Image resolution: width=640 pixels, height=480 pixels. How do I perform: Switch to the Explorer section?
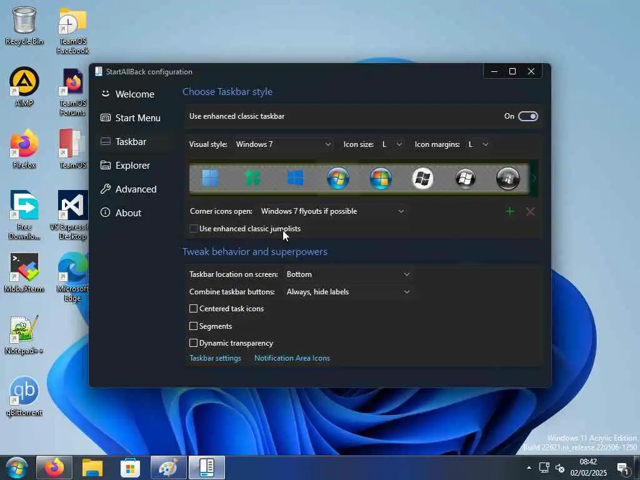coord(135,165)
